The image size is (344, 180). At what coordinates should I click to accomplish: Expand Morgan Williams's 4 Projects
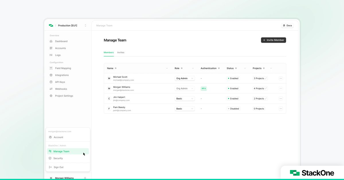coord(260,89)
